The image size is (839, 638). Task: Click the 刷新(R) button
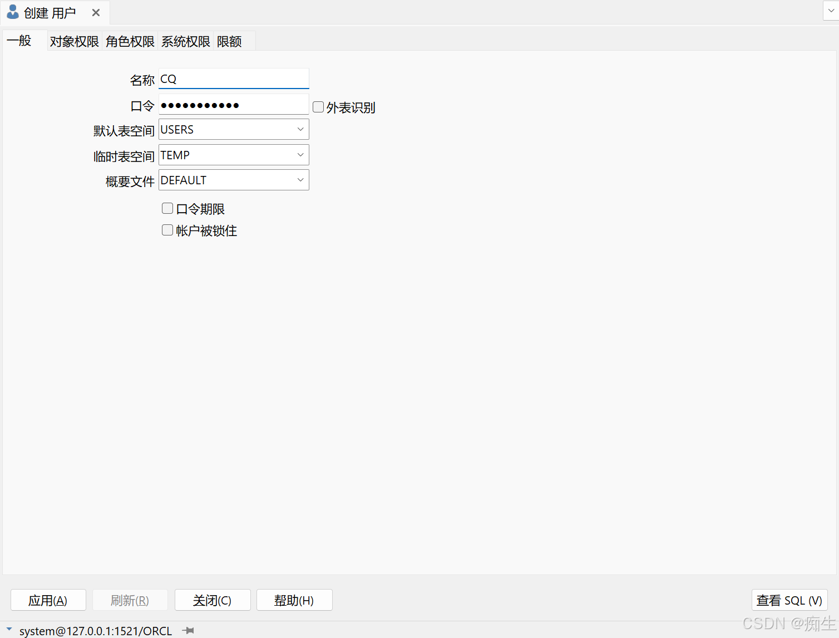[x=130, y=600]
